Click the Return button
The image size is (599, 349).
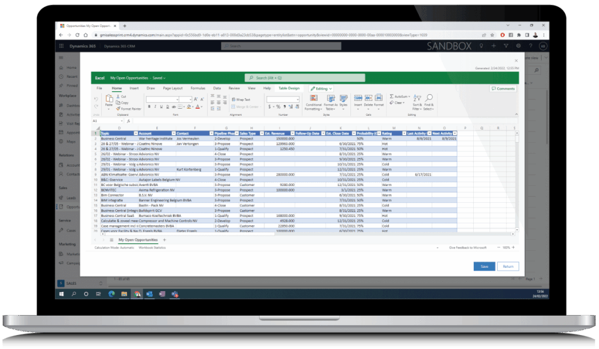[508, 266]
